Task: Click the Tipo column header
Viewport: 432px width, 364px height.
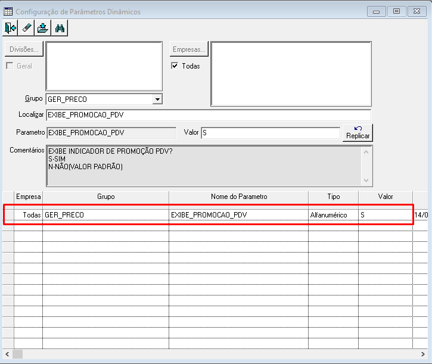Action: point(333,197)
